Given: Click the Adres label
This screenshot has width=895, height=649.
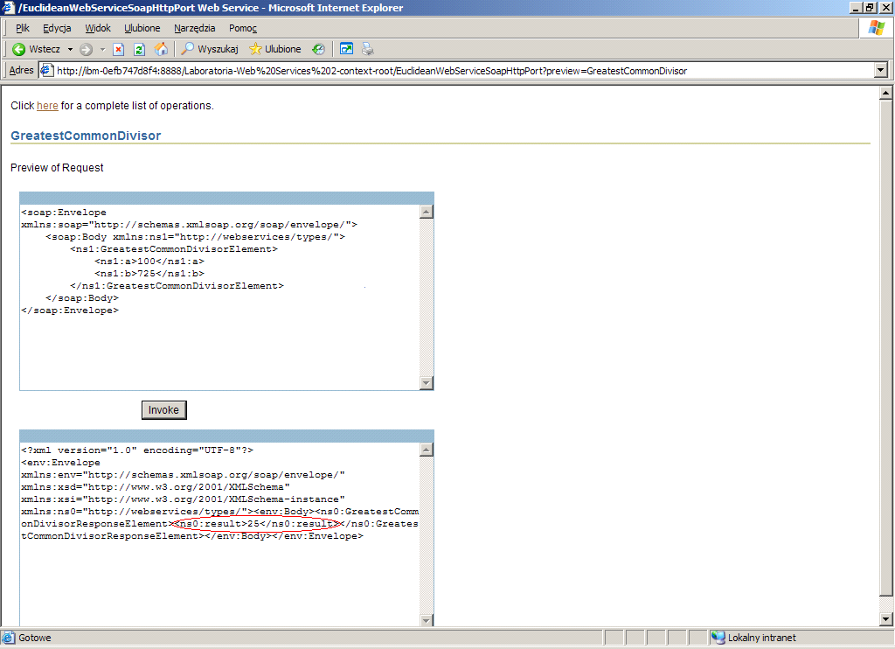Looking at the screenshot, I should click(22, 70).
